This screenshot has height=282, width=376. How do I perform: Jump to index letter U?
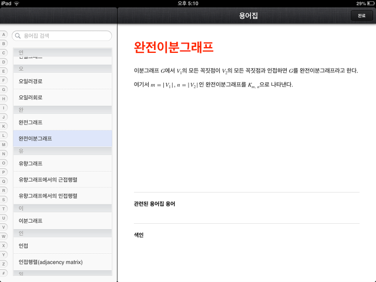(4, 218)
